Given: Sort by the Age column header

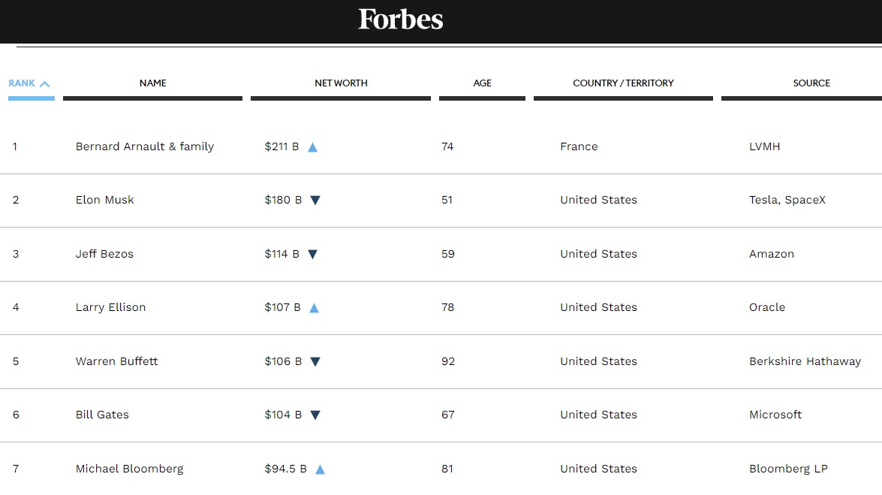Looking at the screenshot, I should pos(482,83).
